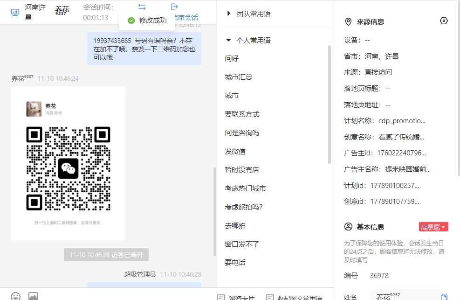The image size is (460, 300).
Task: Select the 窗口发不了 quick phrase
Action: coord(242,244)
